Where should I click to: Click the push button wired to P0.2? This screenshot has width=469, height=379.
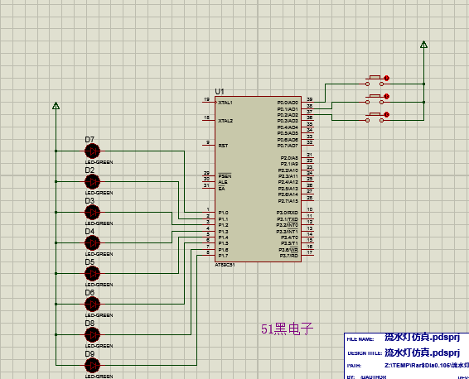(375, 118)
